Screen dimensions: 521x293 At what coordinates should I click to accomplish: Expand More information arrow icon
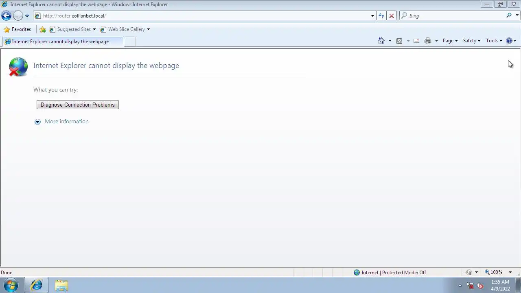point(38,122)
